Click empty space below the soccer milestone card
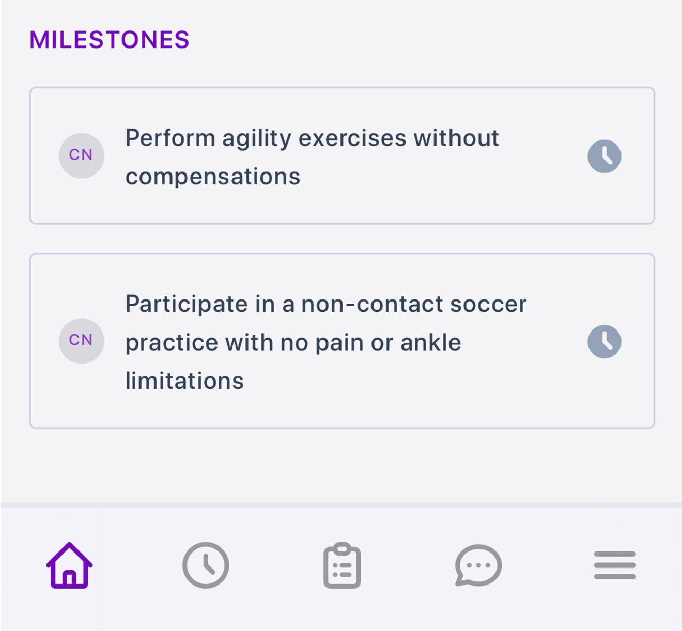682x631 pixels. point(341,465)
